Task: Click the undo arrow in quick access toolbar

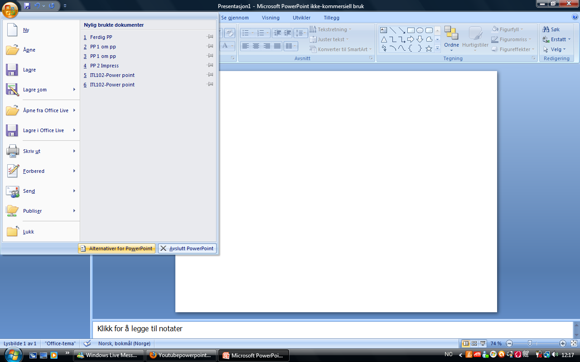Action: (38, 6)
